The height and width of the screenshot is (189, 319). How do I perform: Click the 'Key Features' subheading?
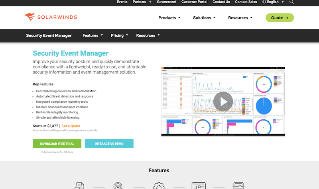[x=43, y=84]
